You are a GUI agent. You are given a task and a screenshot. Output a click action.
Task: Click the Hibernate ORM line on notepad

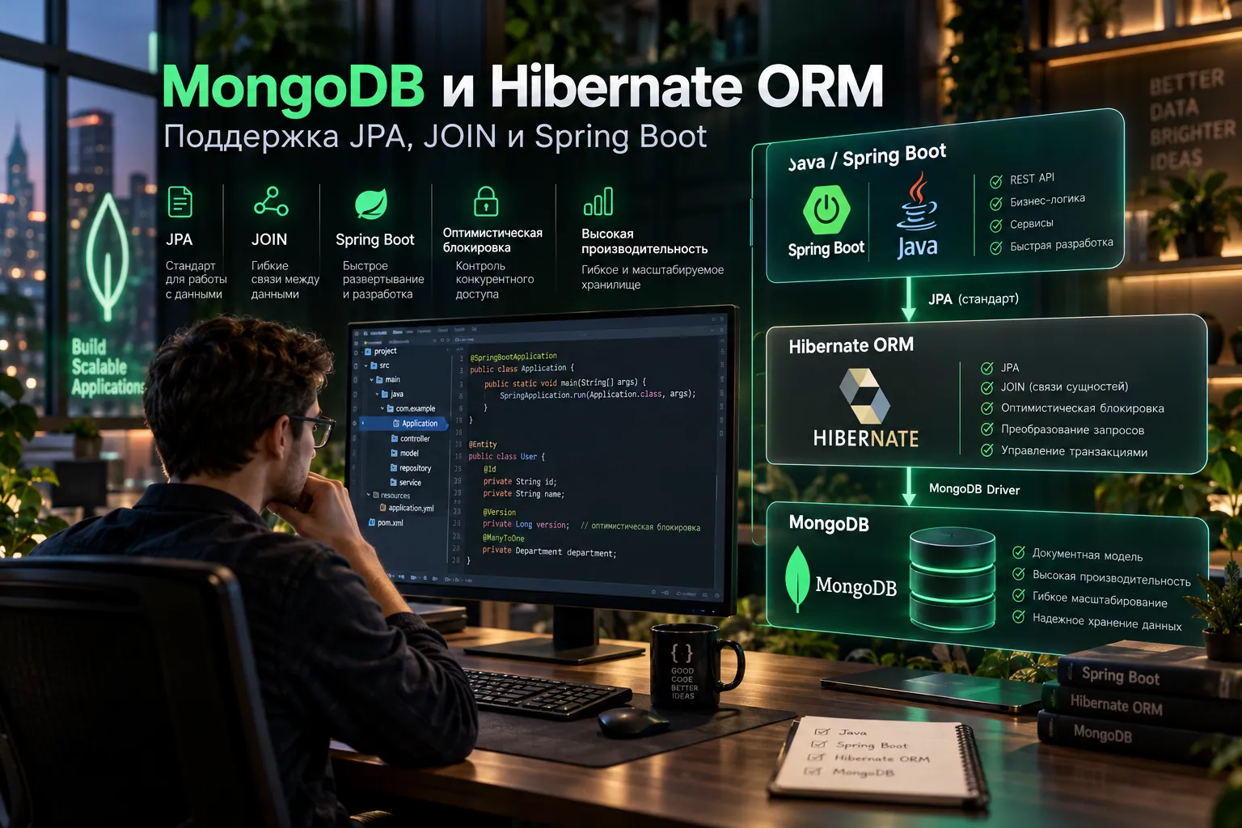(x=882, y=758)
